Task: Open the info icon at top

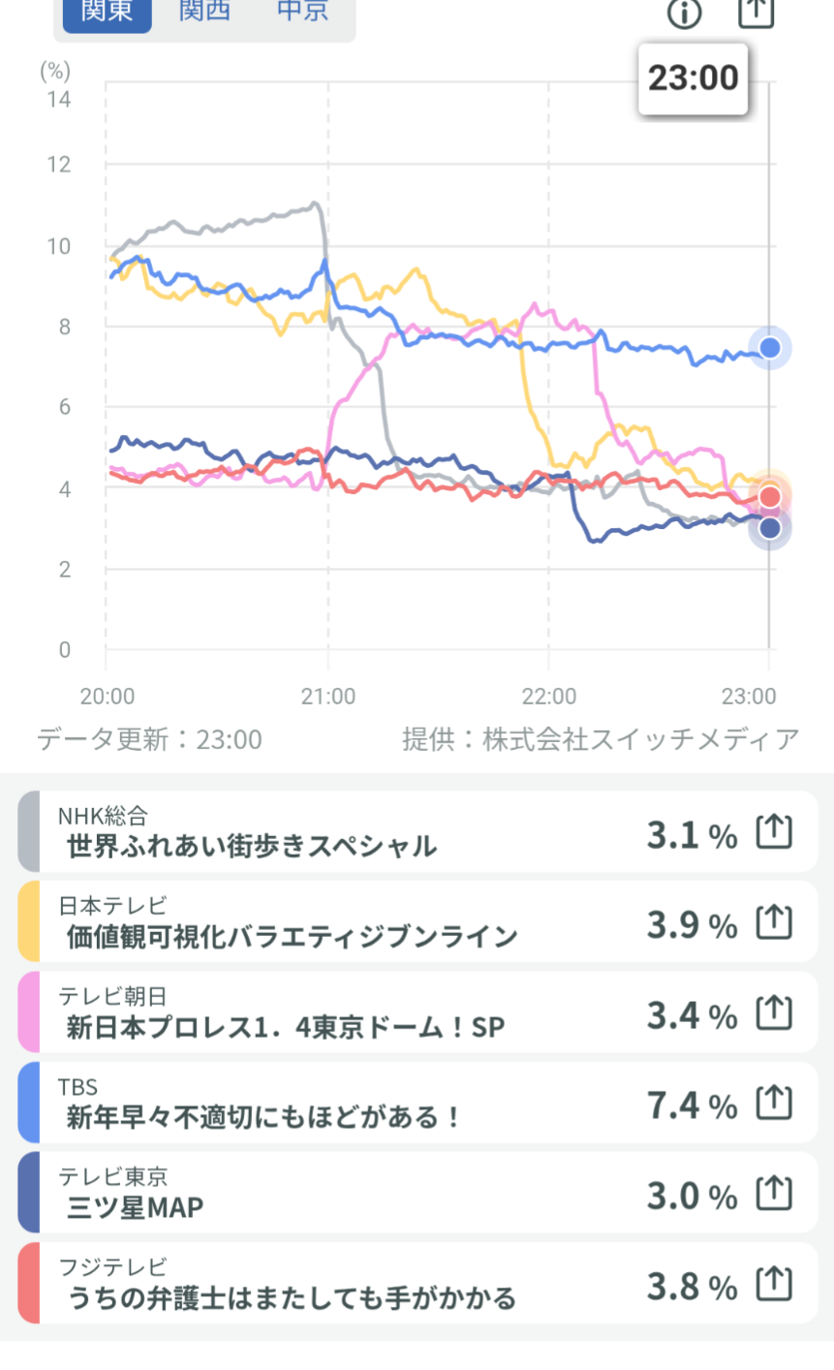Action: tap(684, 13)
